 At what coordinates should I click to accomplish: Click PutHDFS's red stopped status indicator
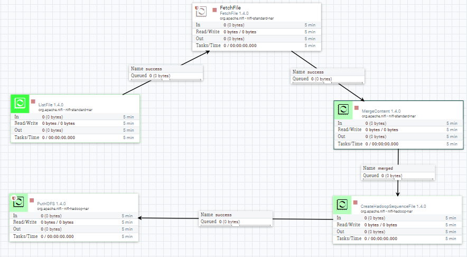coord(32,200)
